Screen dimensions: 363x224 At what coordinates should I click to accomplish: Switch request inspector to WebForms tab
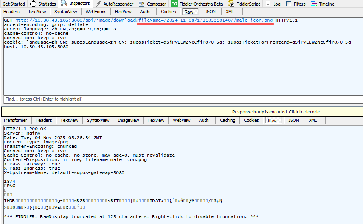click(x=96, y=12)
